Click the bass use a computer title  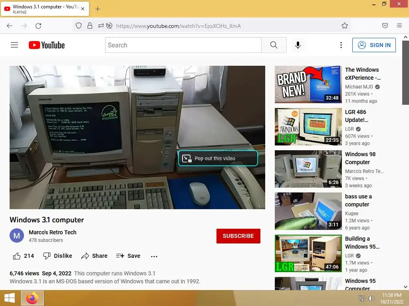tap(358, 200)
